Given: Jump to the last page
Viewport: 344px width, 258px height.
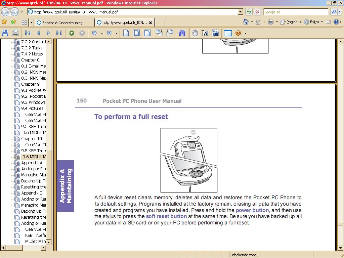Looking at the screenshot, I should [58, 33].
